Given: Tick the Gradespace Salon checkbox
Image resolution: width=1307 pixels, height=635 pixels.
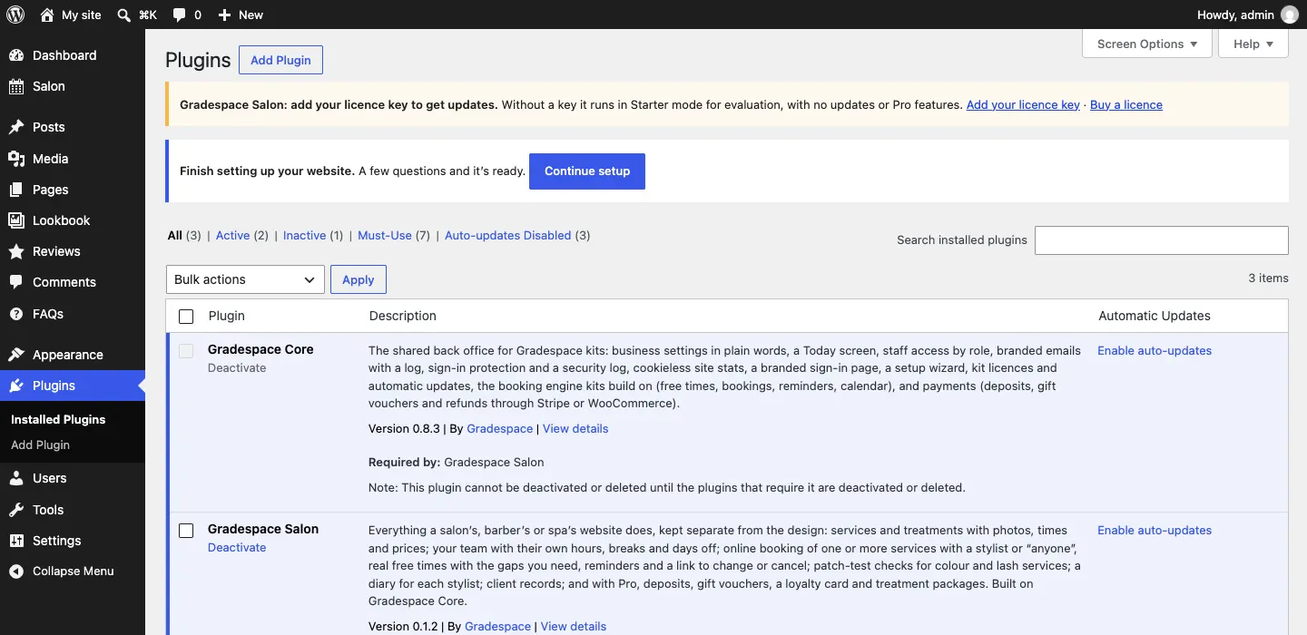Looking at the screenshot, I should (186, 531).
